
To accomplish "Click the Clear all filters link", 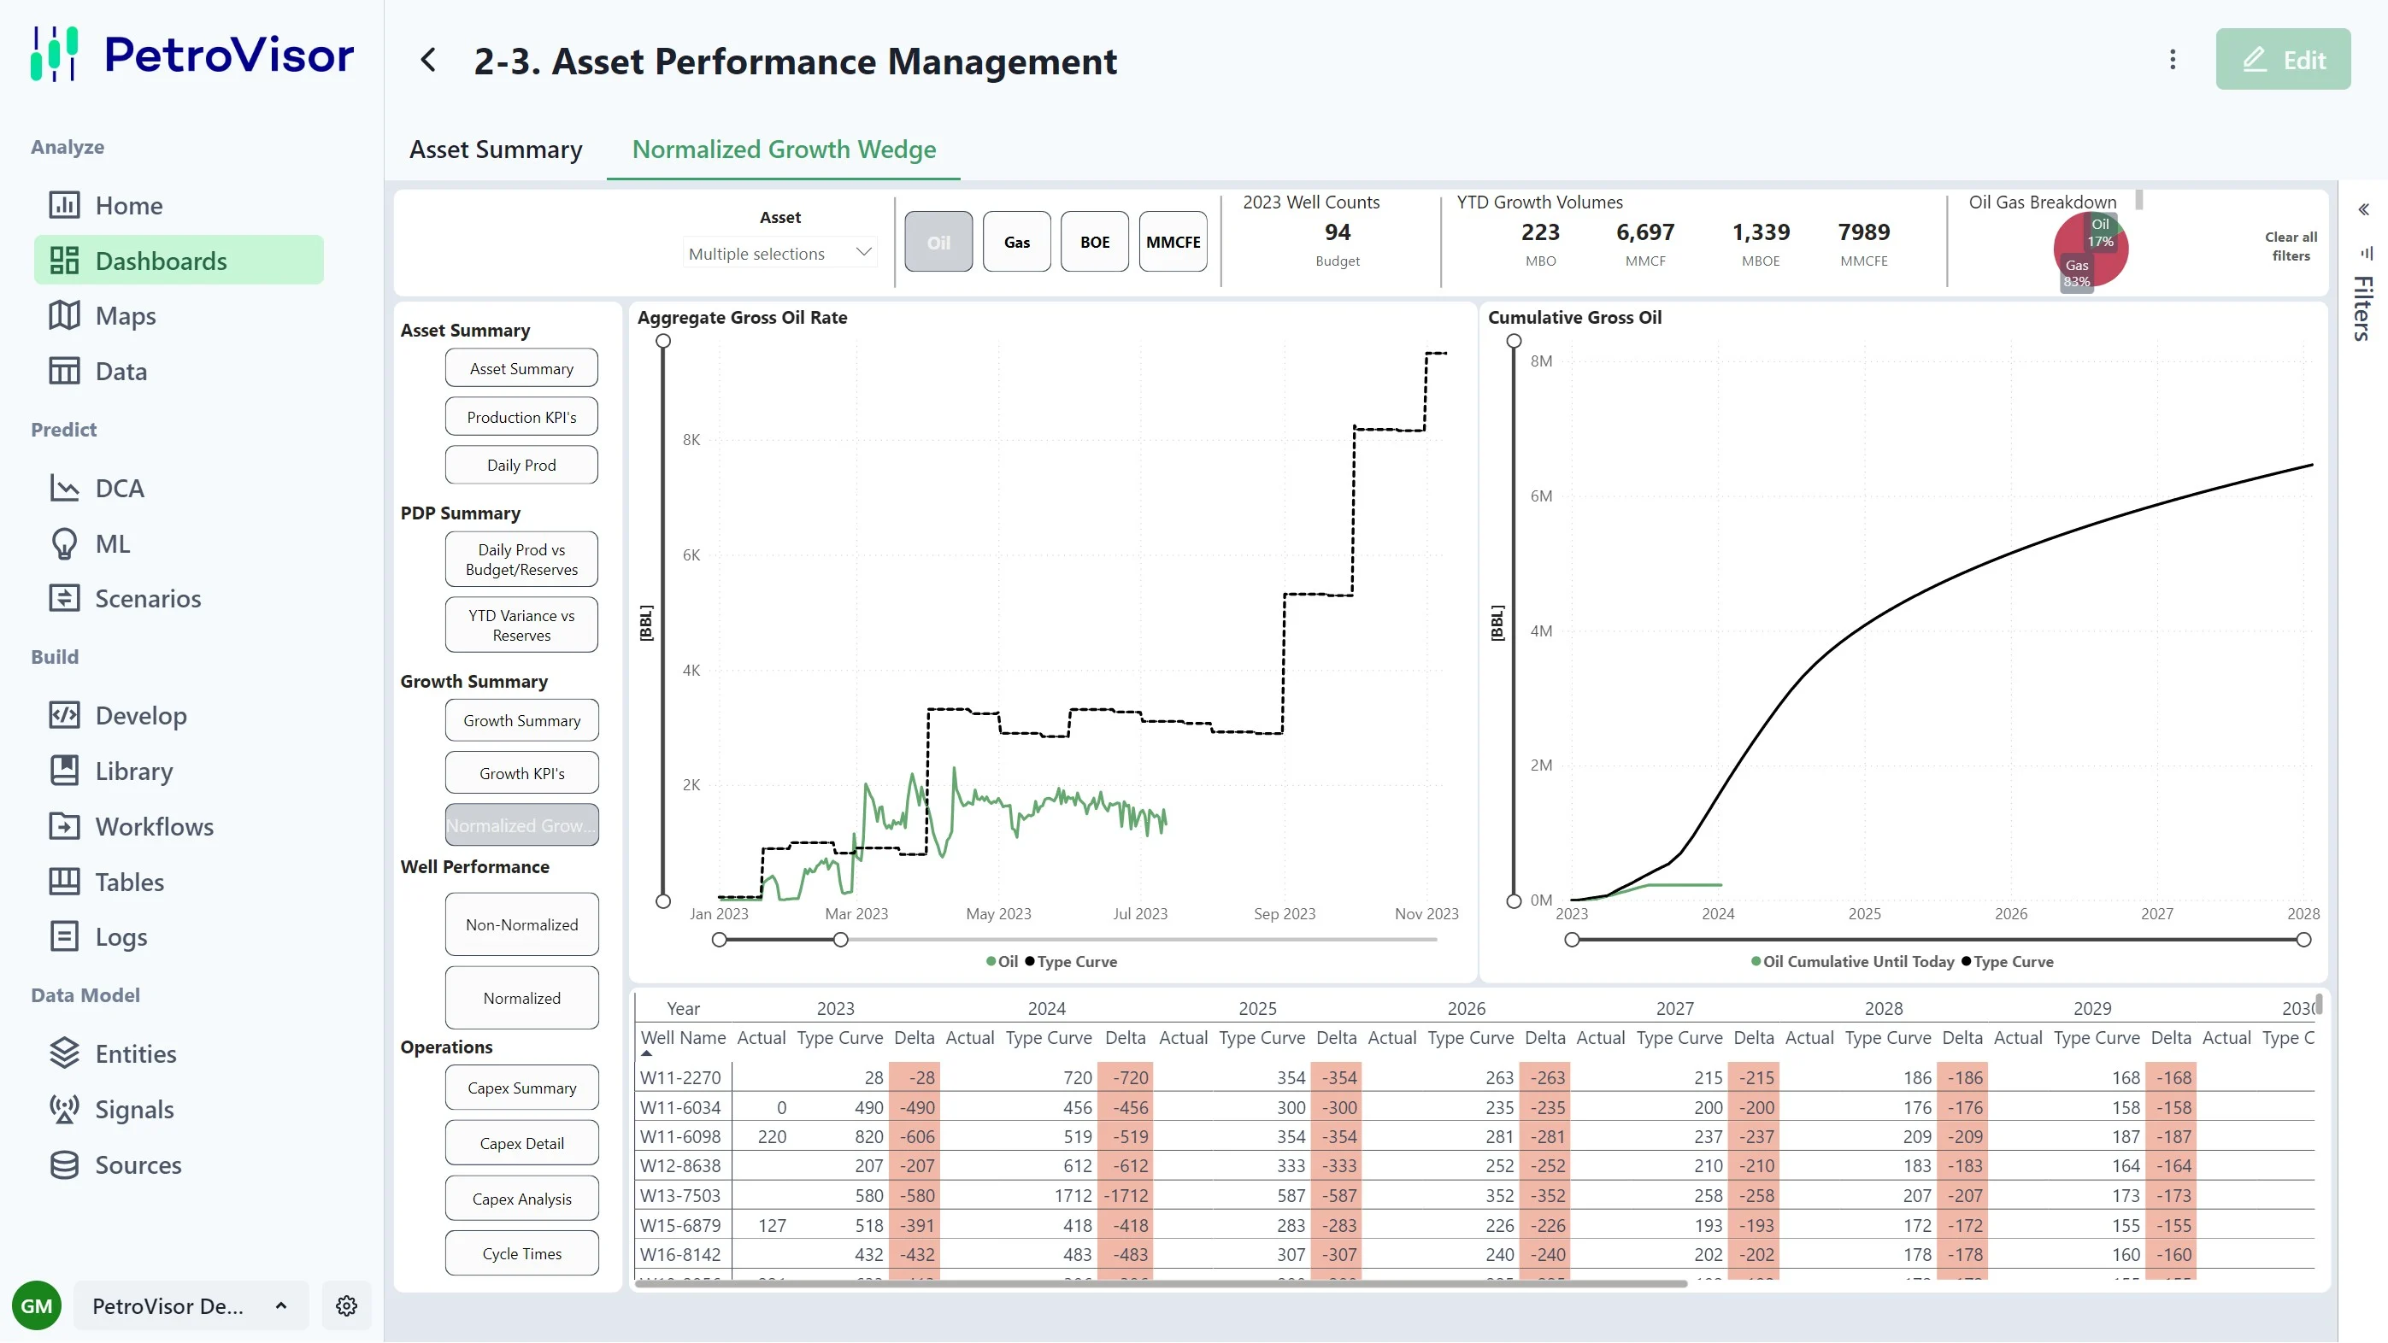I will tap(2290, 247).
